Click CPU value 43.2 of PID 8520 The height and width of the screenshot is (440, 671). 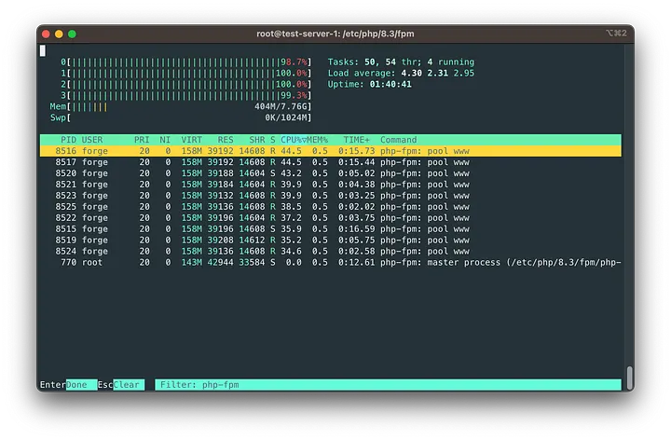291,173
